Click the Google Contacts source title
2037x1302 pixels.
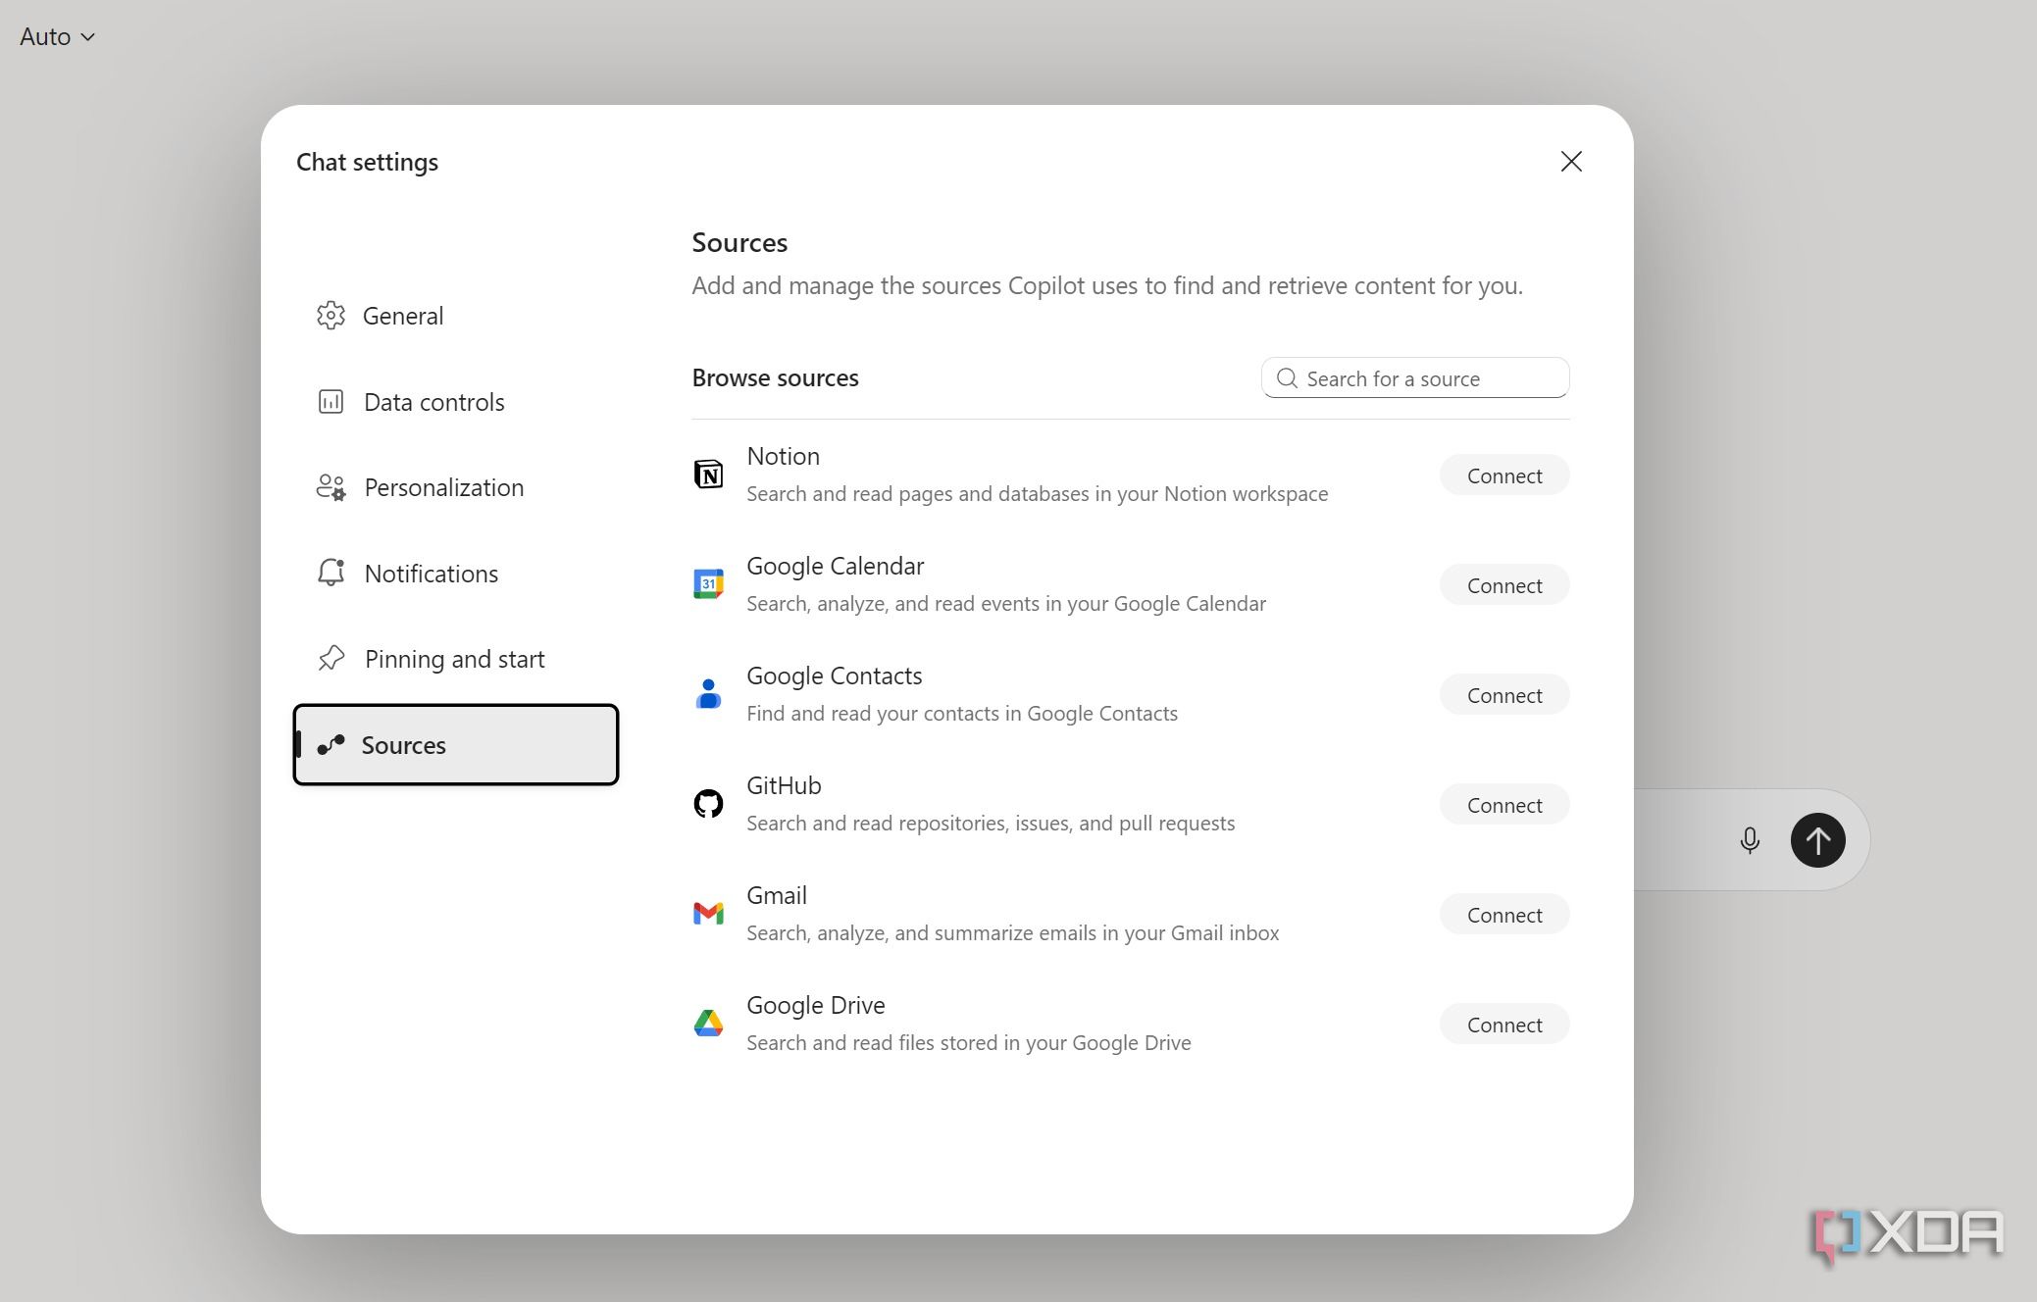834,676
